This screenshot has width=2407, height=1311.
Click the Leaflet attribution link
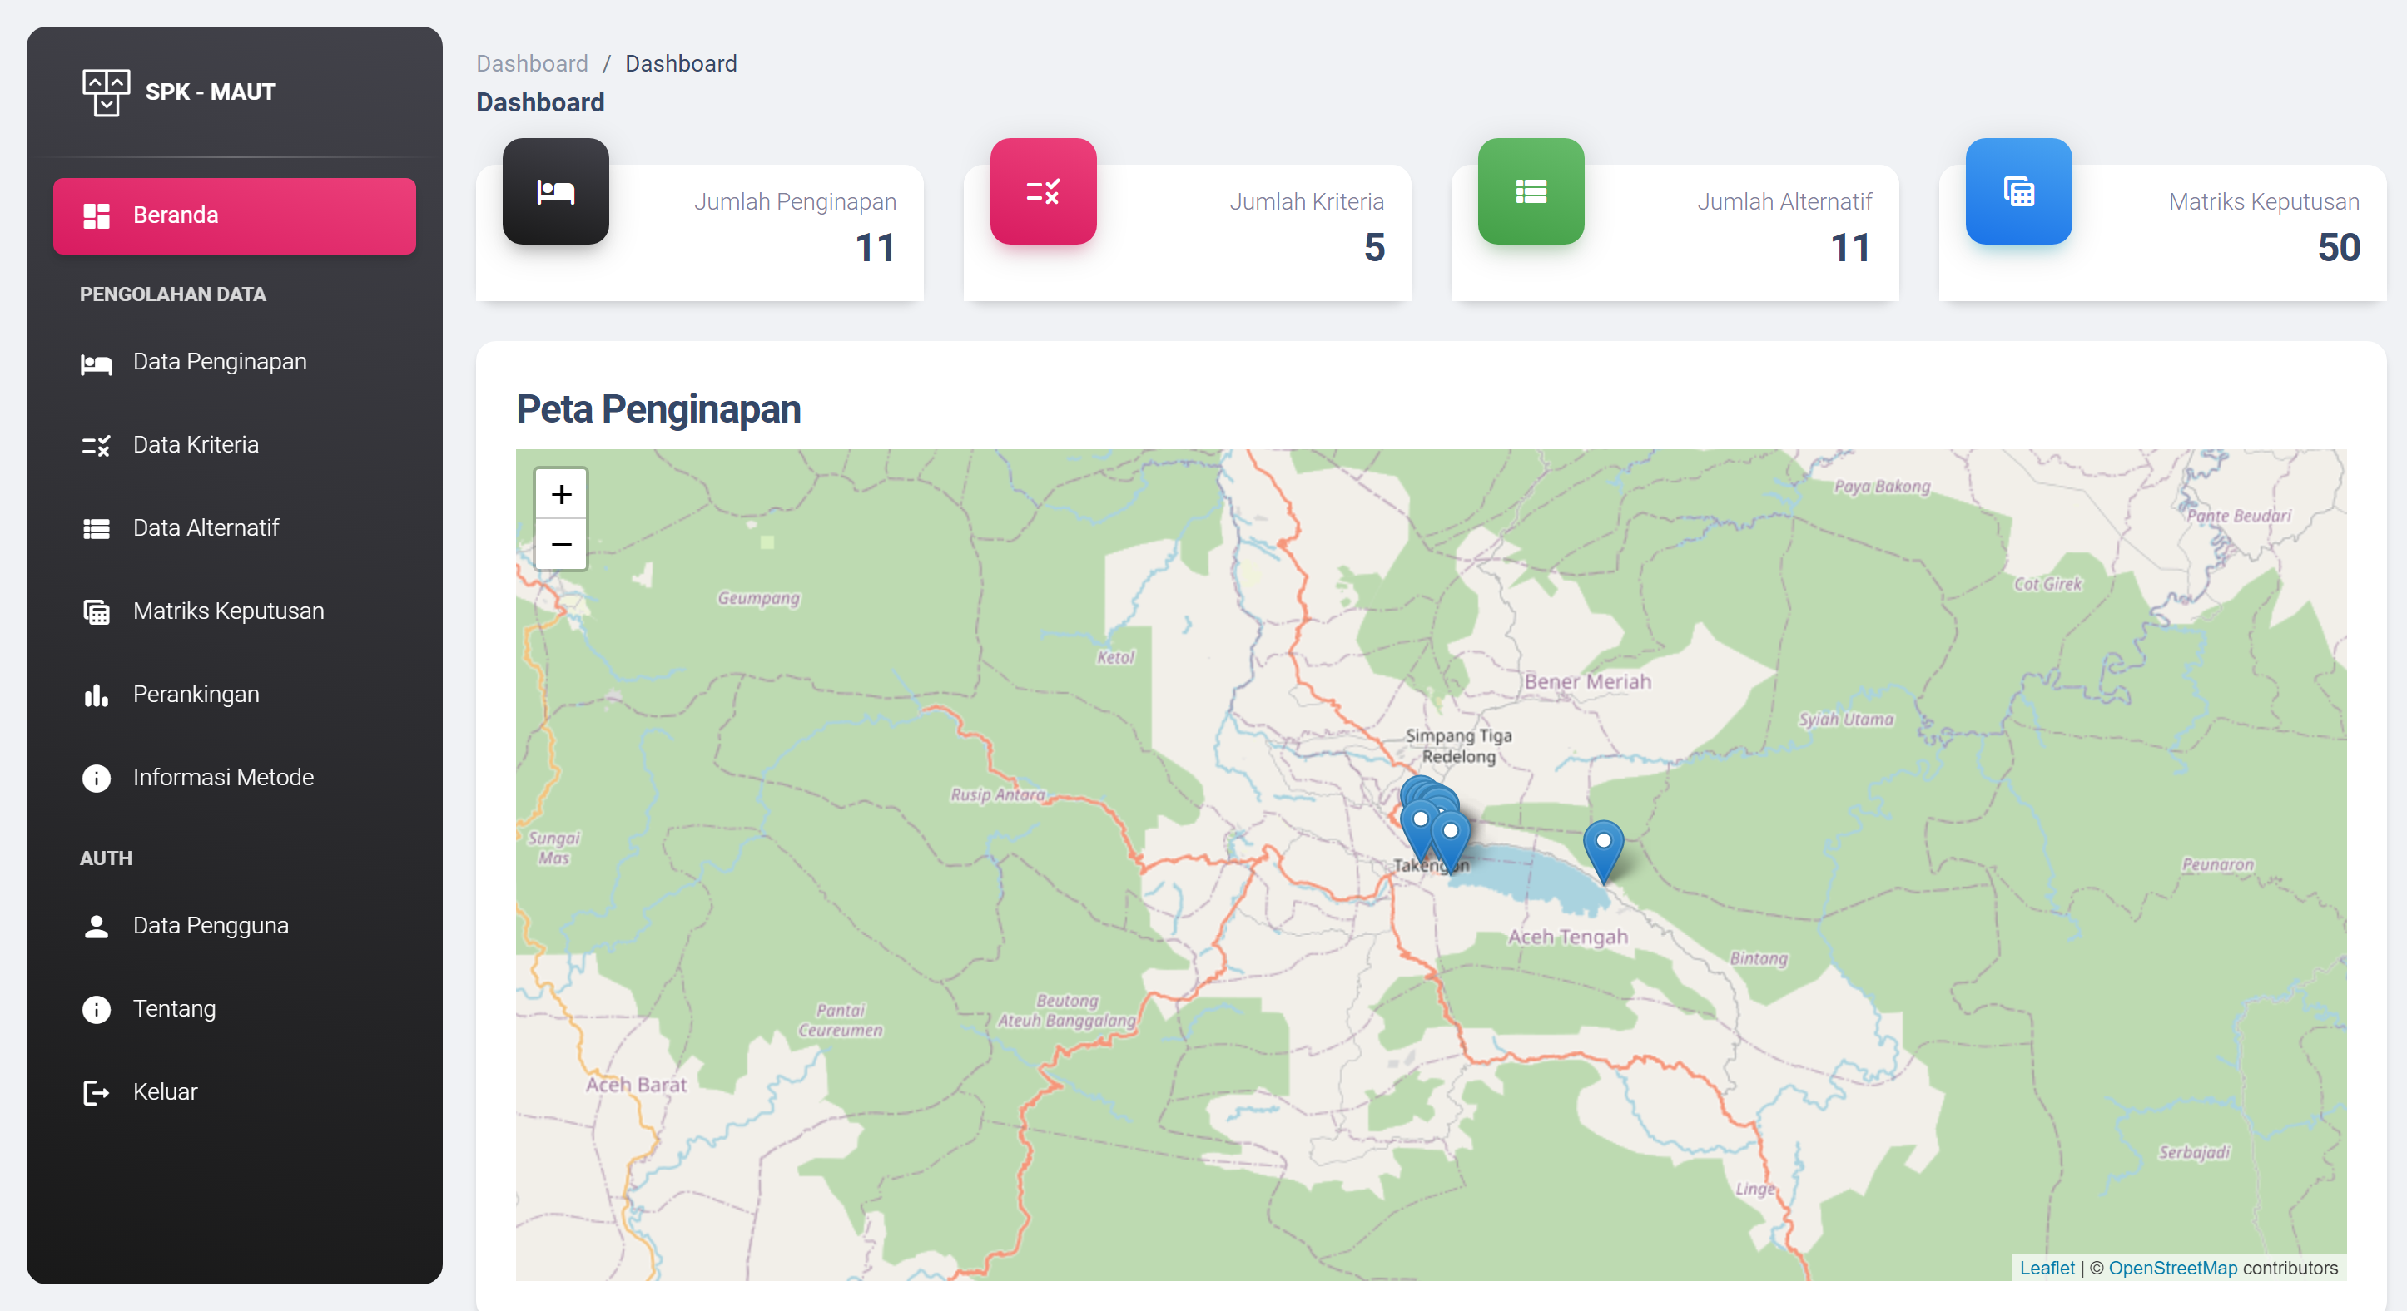coord(2047,1268)
